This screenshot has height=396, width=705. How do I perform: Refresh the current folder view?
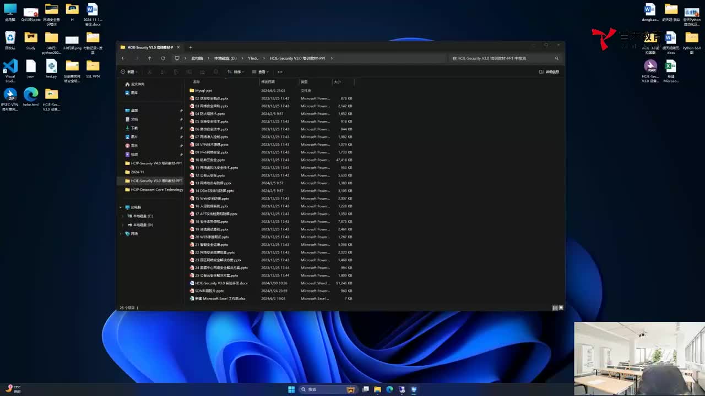click(163, 58)
